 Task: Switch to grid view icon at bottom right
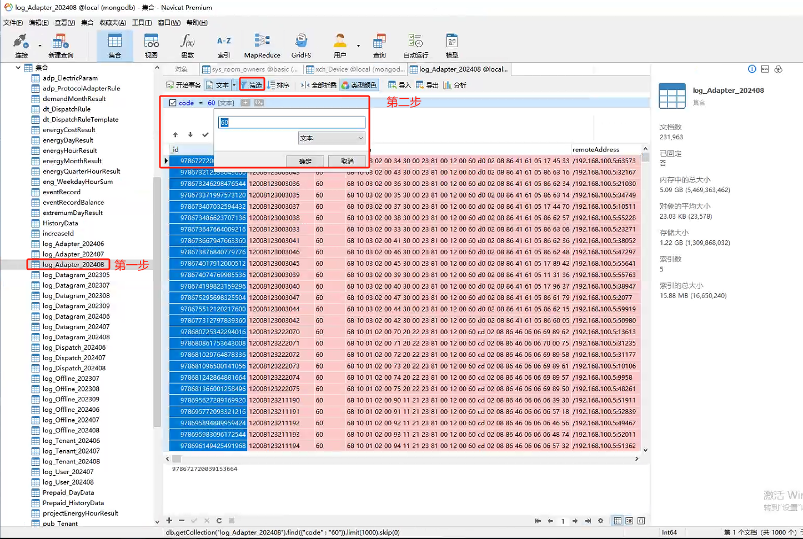[618, 521]
